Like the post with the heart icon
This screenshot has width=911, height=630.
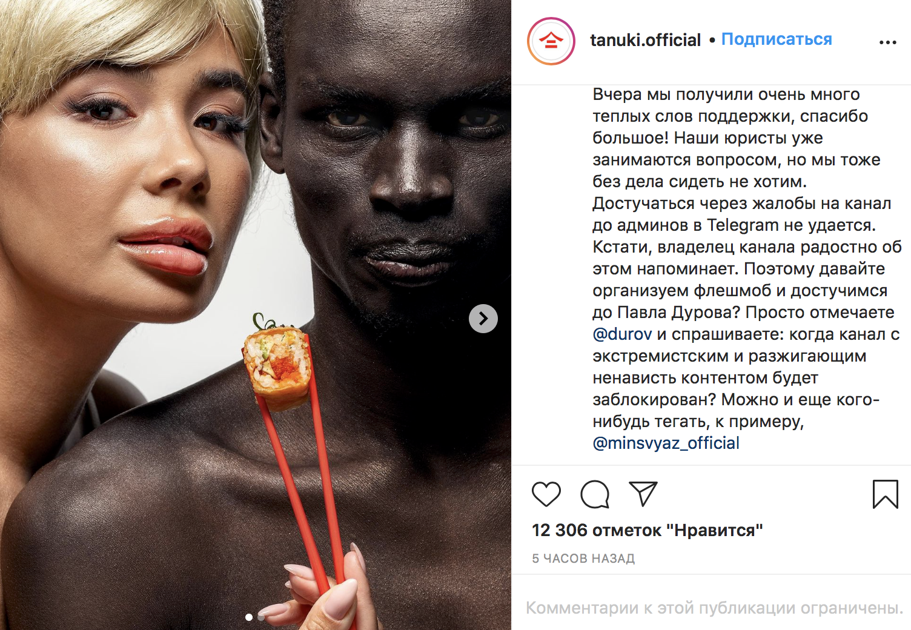[x=546, y=494]
